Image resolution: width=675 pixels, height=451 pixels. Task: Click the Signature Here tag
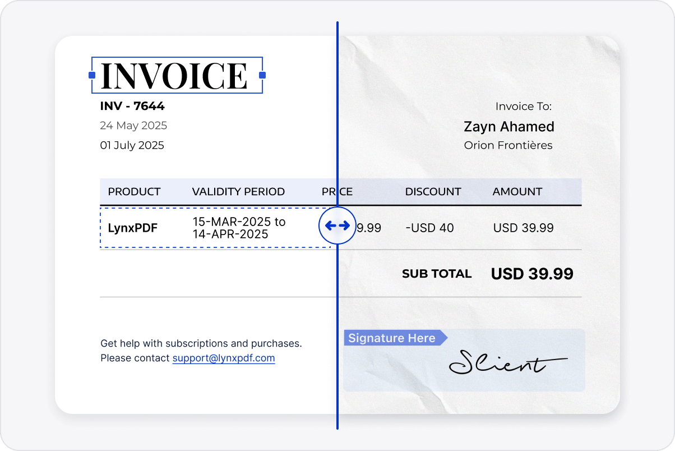(392, 338)
